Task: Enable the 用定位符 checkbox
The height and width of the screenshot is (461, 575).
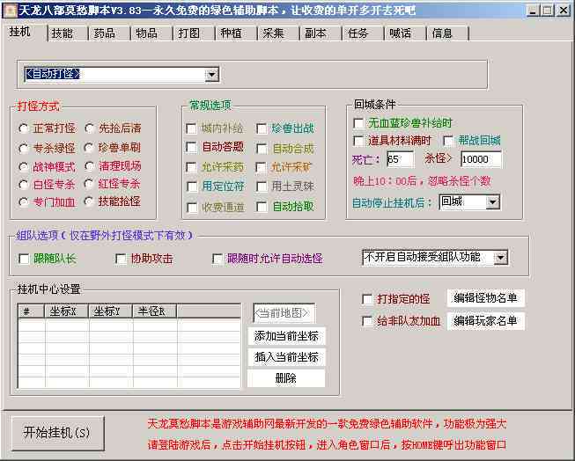Action: (192, 187)
